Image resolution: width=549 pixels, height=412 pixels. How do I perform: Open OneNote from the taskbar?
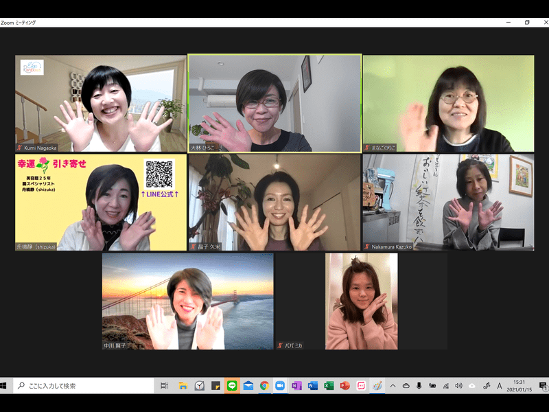pos(296,386)
